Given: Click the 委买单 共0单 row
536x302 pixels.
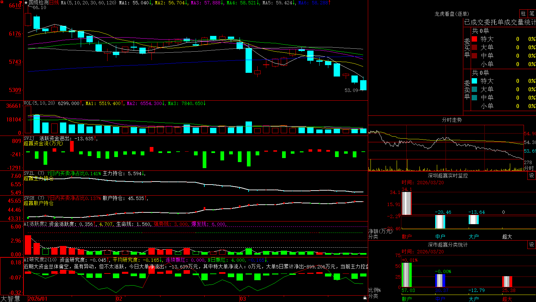Looking at the screenshot, I should click(x=480, y=31).
